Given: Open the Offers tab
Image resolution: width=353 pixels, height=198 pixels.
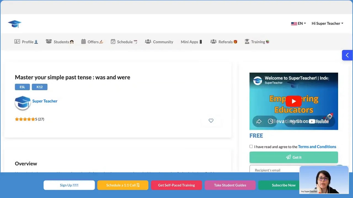Looking at the screenshot, I should tap(92, 42).
